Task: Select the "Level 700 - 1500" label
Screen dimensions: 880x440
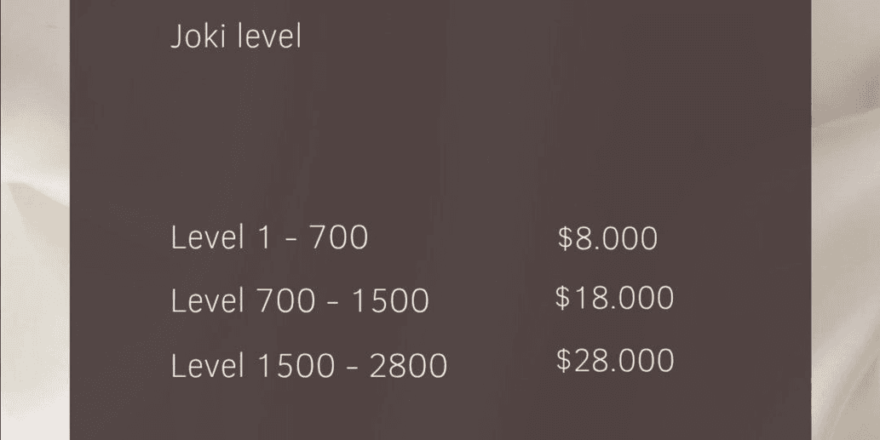Action: point(300,300)
